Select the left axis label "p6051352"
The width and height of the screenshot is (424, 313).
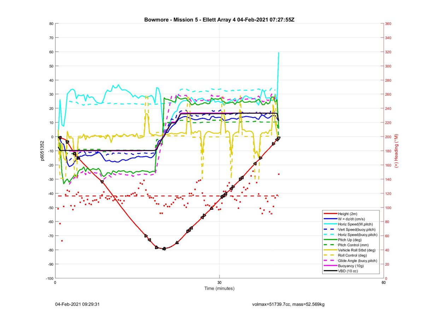click(42, 151)
